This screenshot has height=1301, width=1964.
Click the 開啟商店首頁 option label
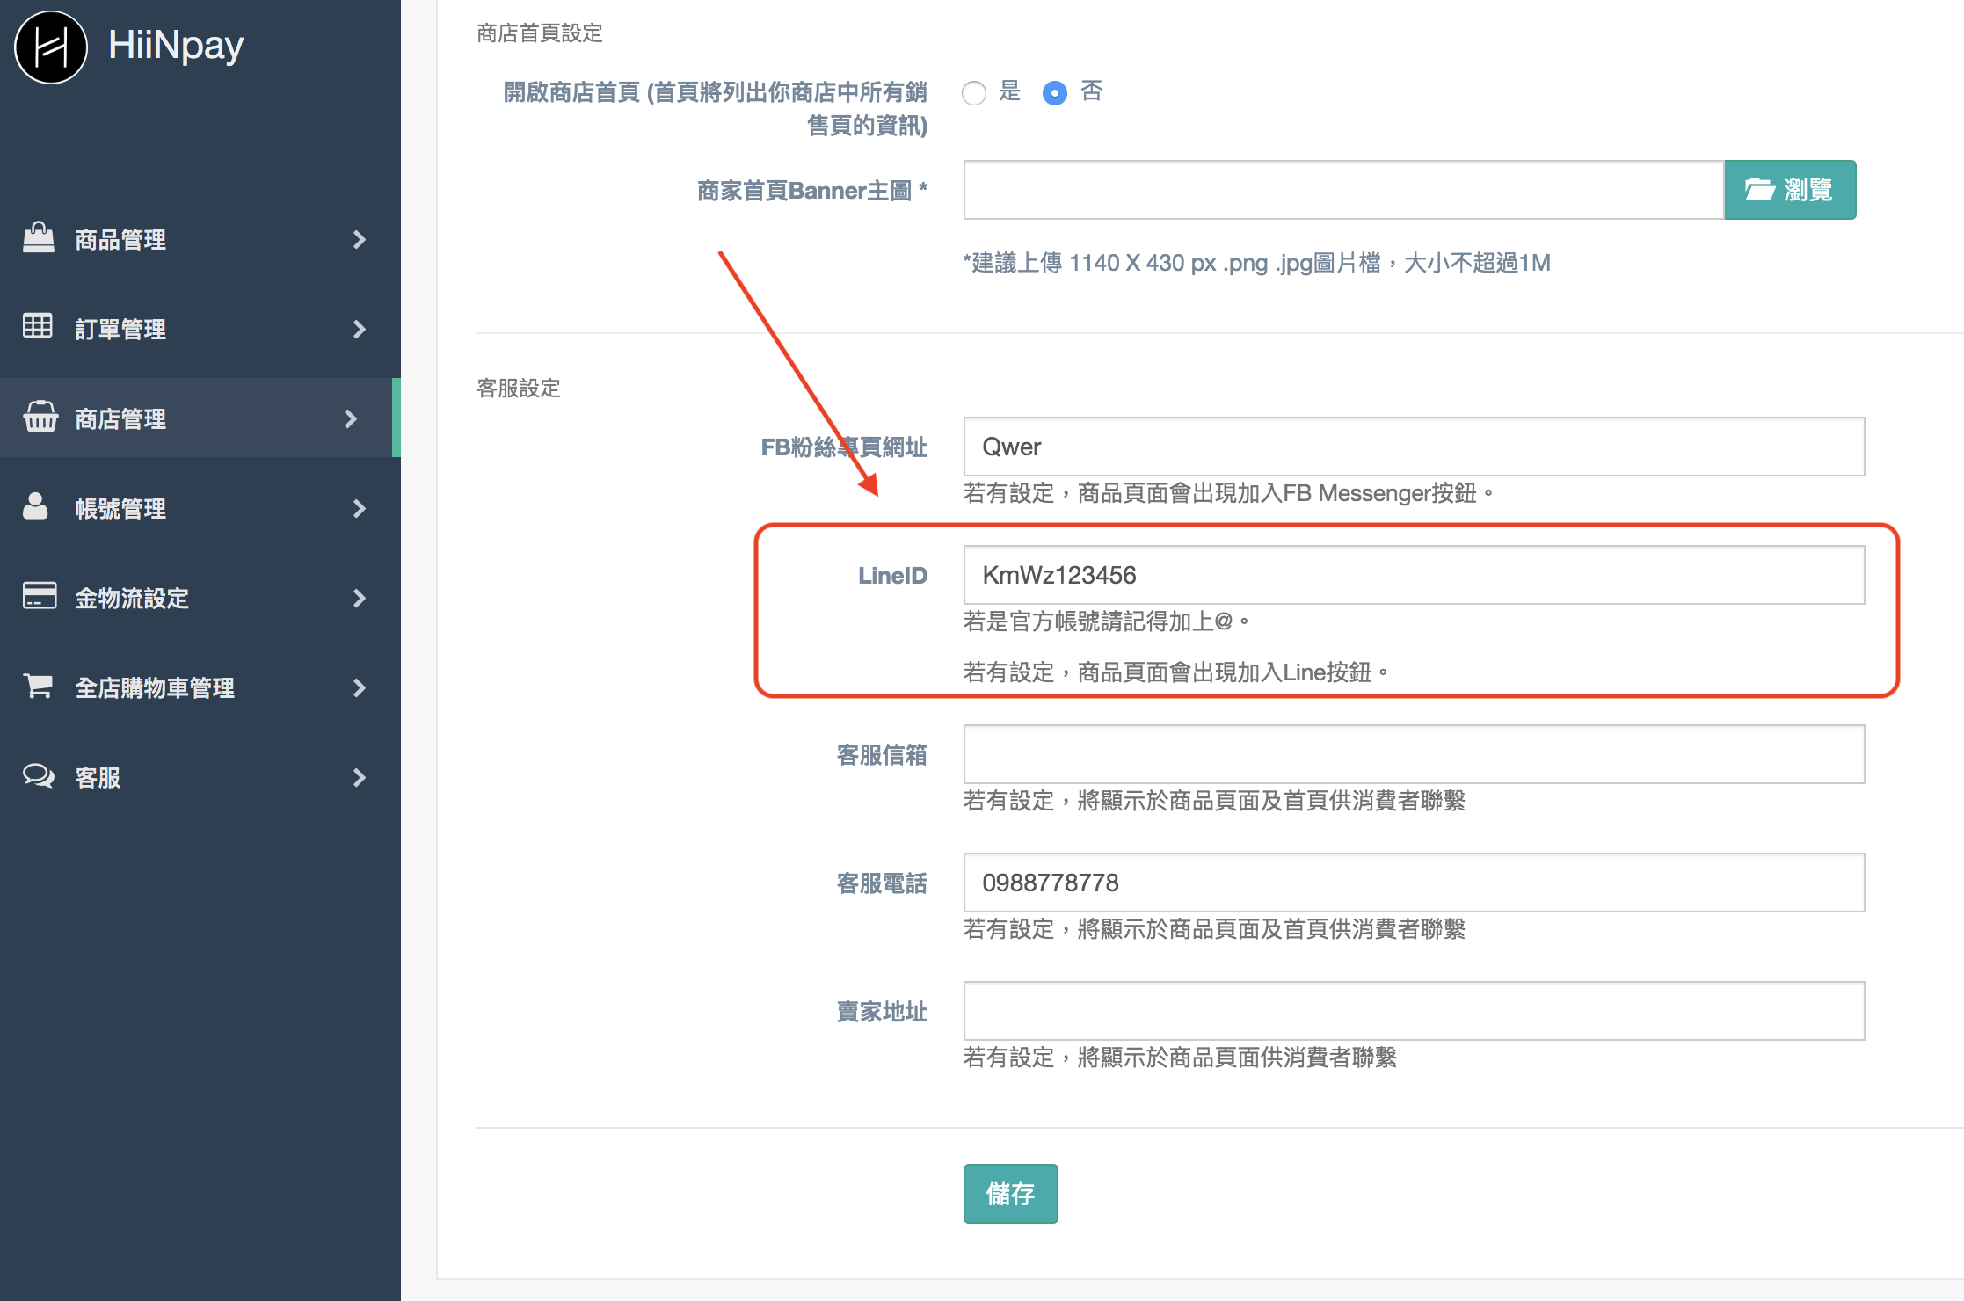click(715, 109)
